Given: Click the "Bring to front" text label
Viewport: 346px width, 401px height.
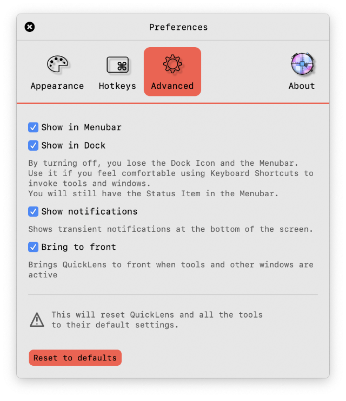Looking at the screenshot, I should tap(78, 247).
